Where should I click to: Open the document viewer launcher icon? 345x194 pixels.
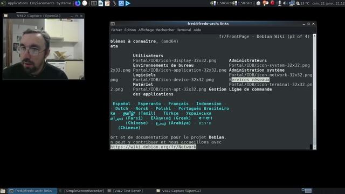coord(101,3)
